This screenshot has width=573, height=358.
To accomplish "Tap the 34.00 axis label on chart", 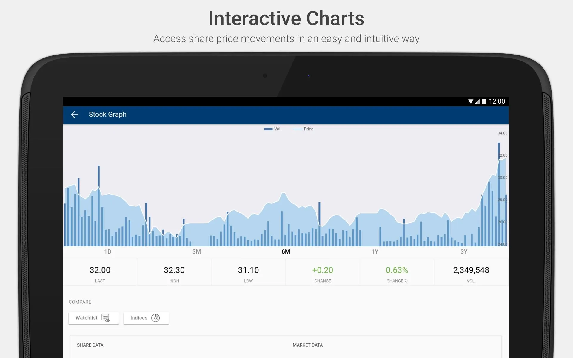I will point(503,133).
